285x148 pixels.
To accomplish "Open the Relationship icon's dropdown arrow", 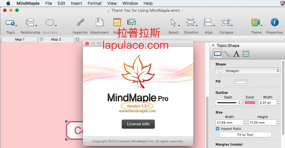I will 36,25.
